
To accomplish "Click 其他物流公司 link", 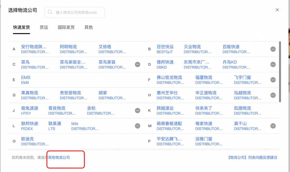I will pos(59,157).
